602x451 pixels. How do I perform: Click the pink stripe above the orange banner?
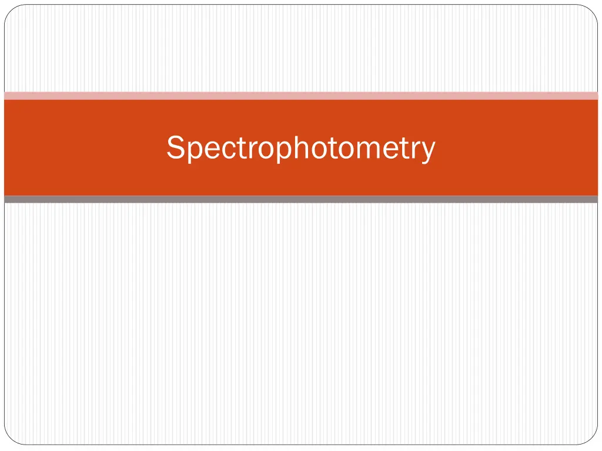coord(301,96)
